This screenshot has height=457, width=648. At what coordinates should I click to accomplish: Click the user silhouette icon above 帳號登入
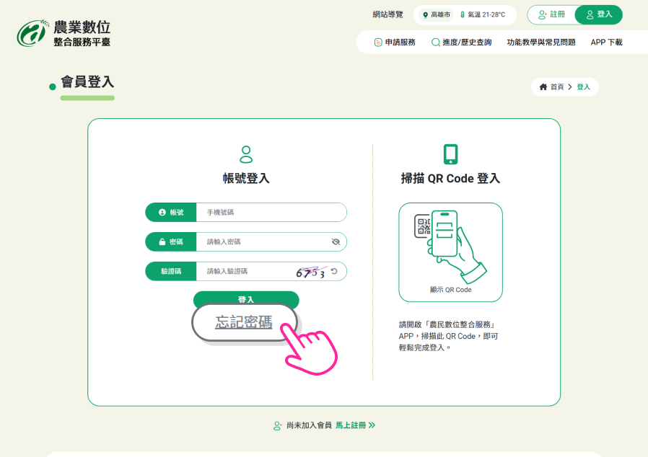click(246, 154)
